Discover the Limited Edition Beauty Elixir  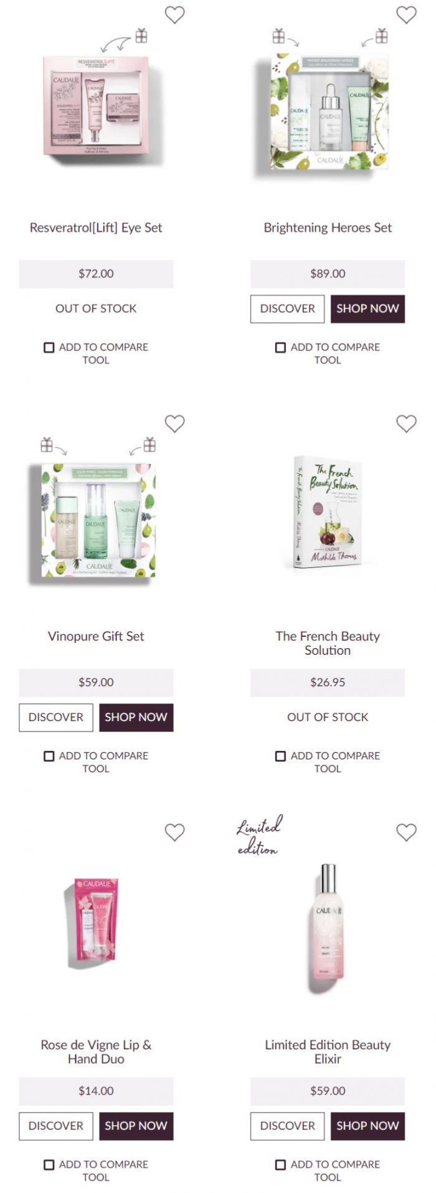pos(288,1126)
